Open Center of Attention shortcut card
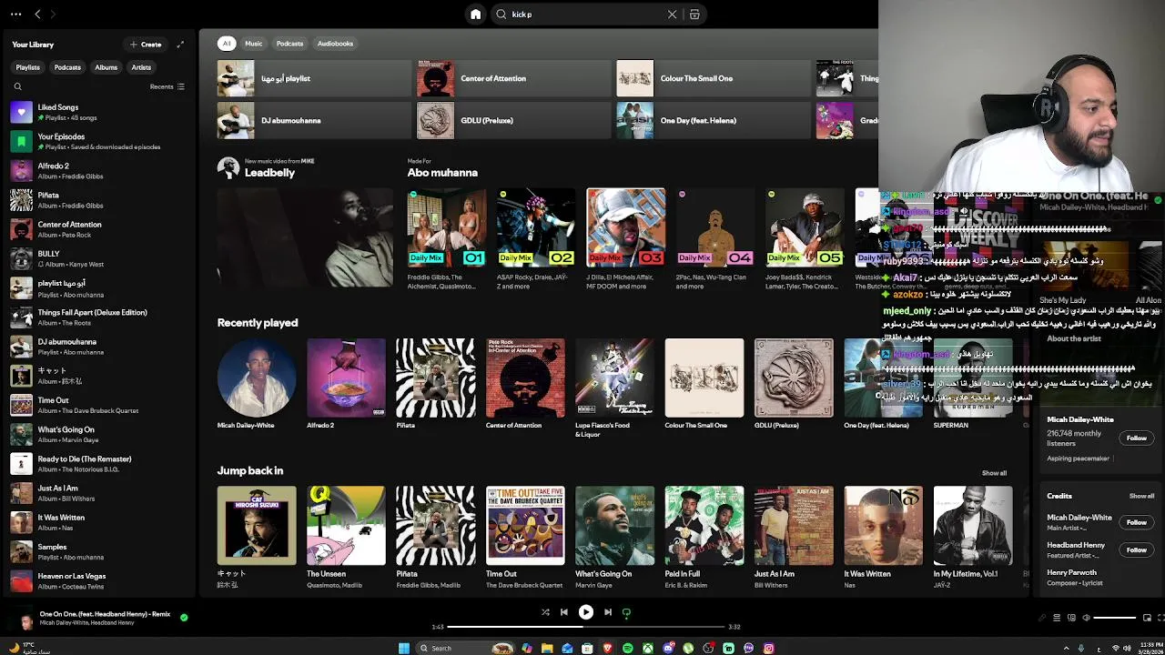The height and width of the screenshot is (655, 1165). pyautogui.click(x=512, y=78)
